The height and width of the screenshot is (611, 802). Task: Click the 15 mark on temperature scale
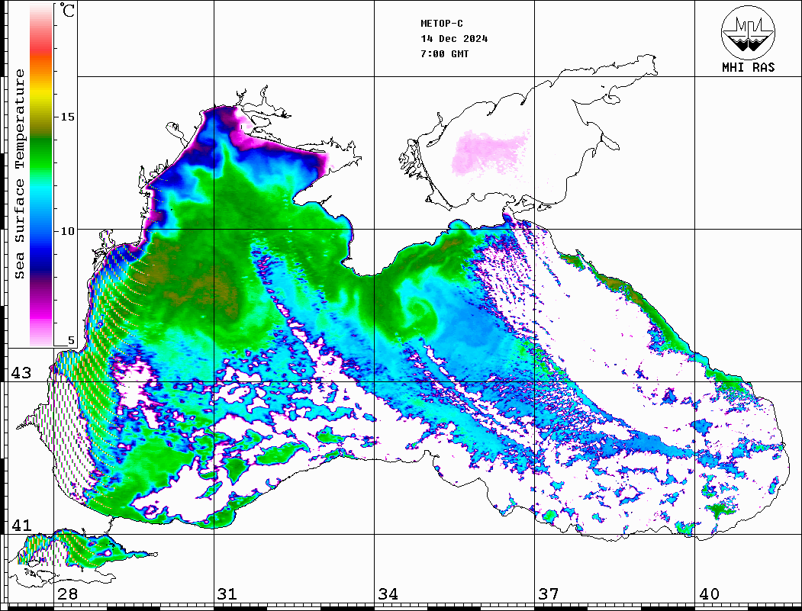click(67, 117)
